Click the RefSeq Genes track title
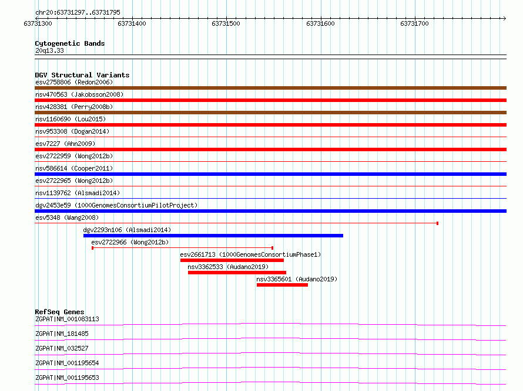 [x=60, y=312]
